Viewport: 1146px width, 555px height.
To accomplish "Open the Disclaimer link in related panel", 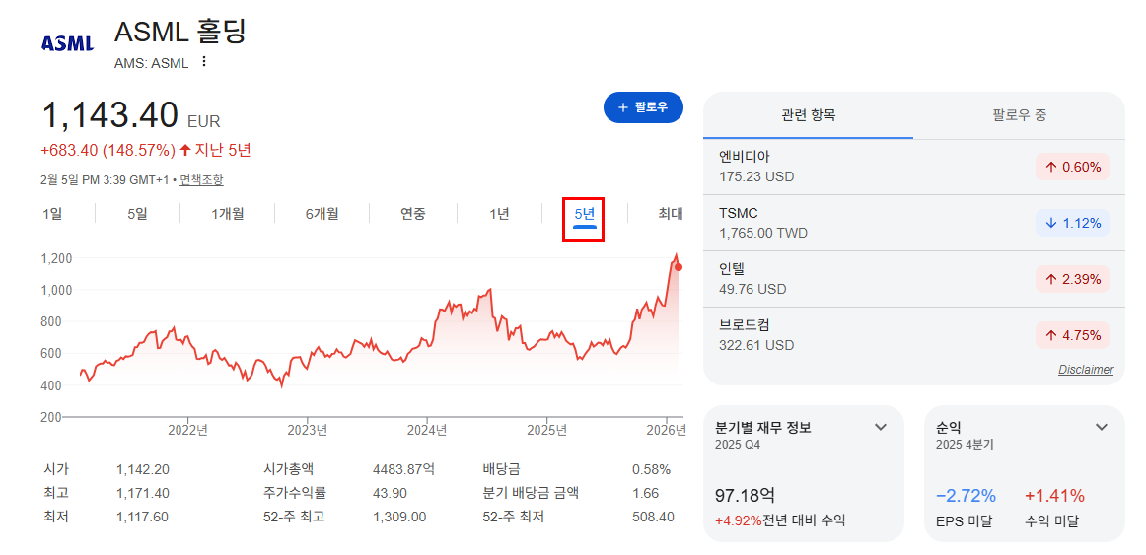I will click(x=1086, y=370).
